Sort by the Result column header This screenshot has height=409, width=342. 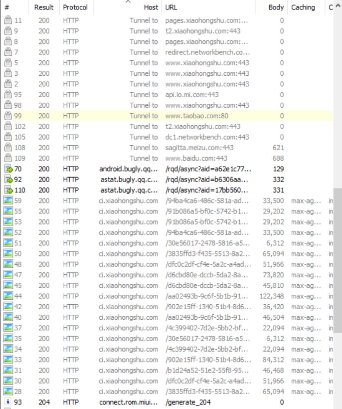43,7
